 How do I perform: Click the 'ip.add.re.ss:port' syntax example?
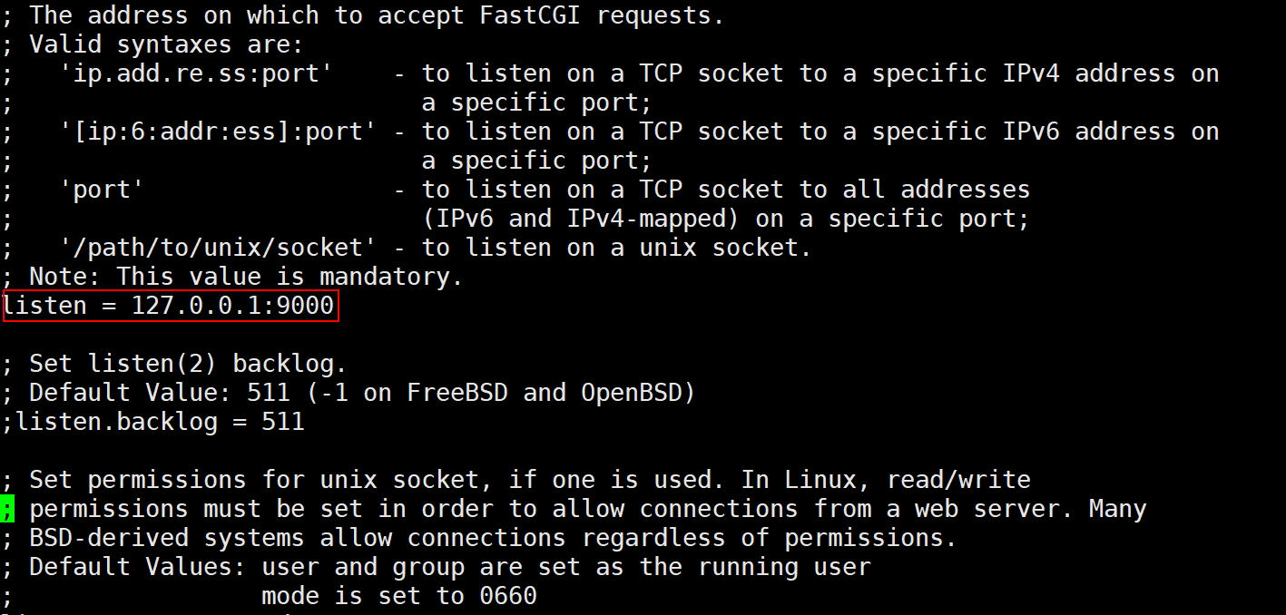[x=189, y=73]
